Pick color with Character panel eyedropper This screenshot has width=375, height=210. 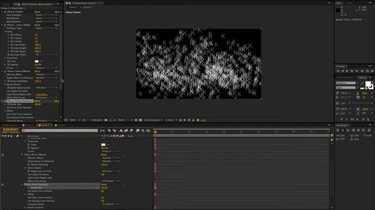coord(362,83)
